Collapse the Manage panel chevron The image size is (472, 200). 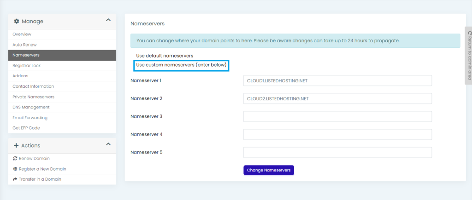point(108,20)
